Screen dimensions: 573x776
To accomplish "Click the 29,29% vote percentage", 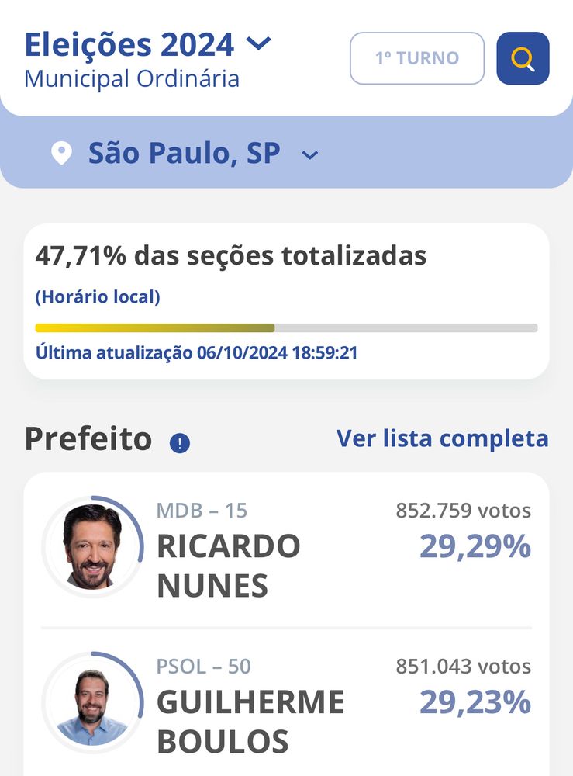I will [x=475, y=546].
